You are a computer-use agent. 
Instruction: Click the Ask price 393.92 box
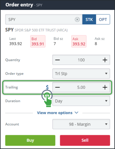(79, 41)
